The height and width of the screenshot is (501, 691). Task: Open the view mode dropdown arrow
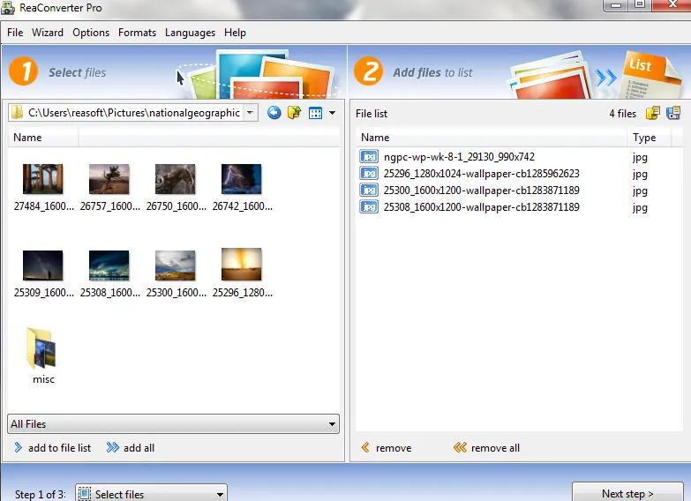[333, 113]
